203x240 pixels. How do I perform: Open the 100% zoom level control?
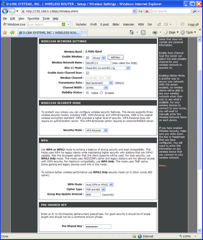tap(188, 236)
